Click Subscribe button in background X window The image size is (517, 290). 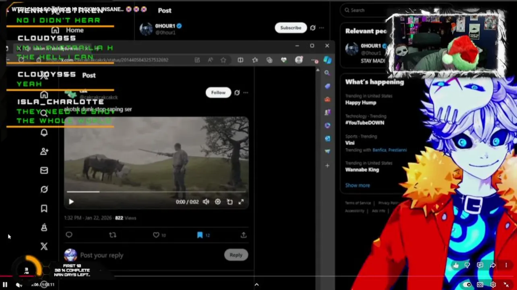pyautogui.click(x=291, y=28)
